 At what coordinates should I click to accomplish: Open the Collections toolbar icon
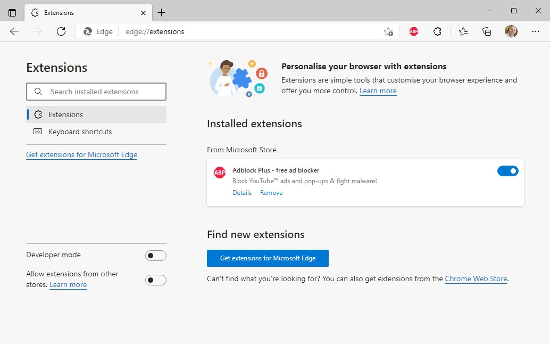[x=487, y=31]
